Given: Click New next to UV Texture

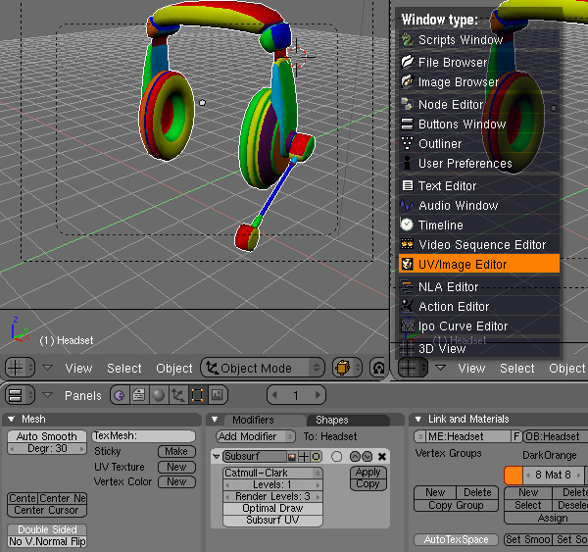Looking at the screenshot, I should pyautogui.click(x=176, y=467).
